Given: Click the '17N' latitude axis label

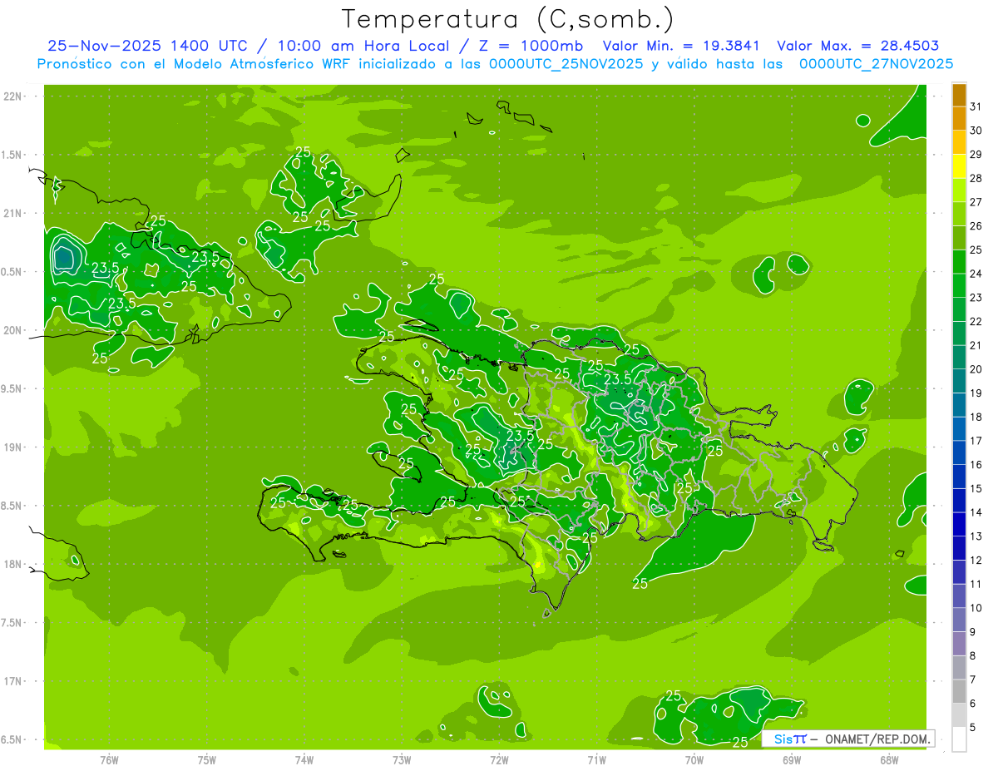Looking at the screenshot, I should pos(12,681).
